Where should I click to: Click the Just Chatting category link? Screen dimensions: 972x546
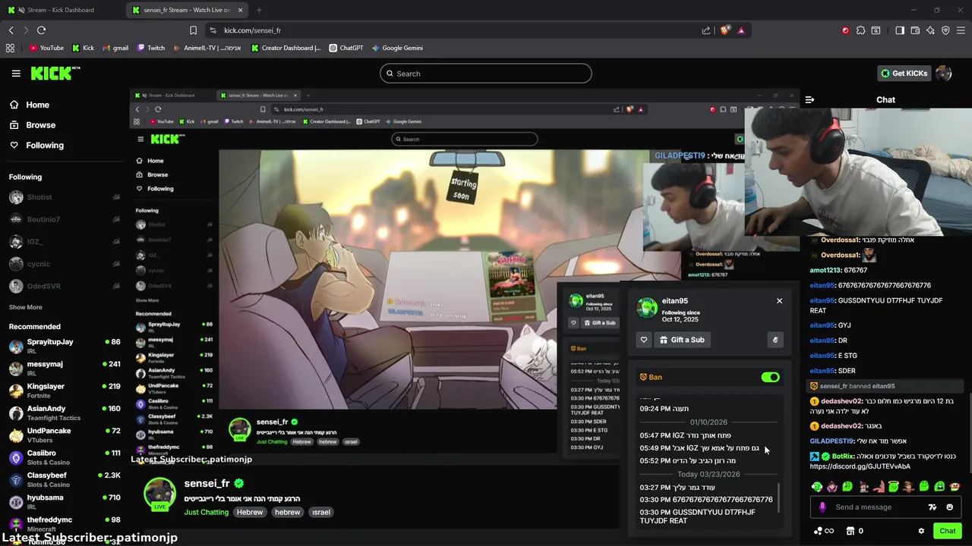[206, 512]
